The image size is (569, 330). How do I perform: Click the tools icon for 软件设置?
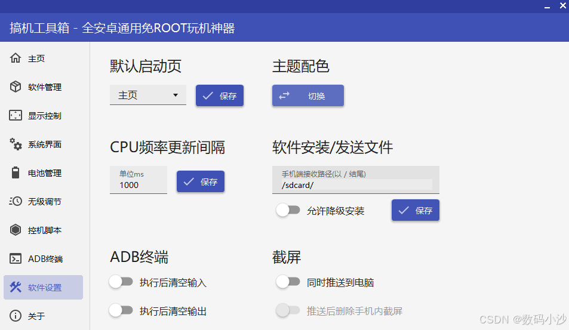(16, 287)
